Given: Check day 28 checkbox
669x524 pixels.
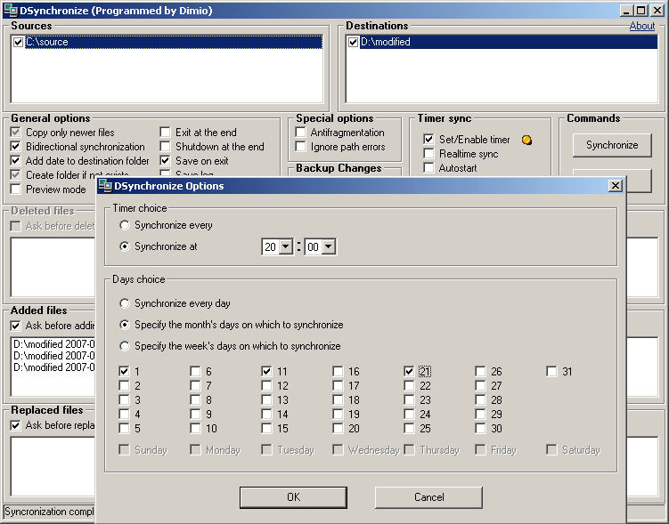Looking at the screenshot, I should (x=480, y=400).
